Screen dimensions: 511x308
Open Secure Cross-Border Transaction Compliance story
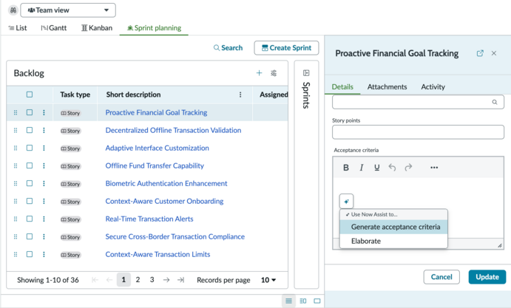pos(175,236)
